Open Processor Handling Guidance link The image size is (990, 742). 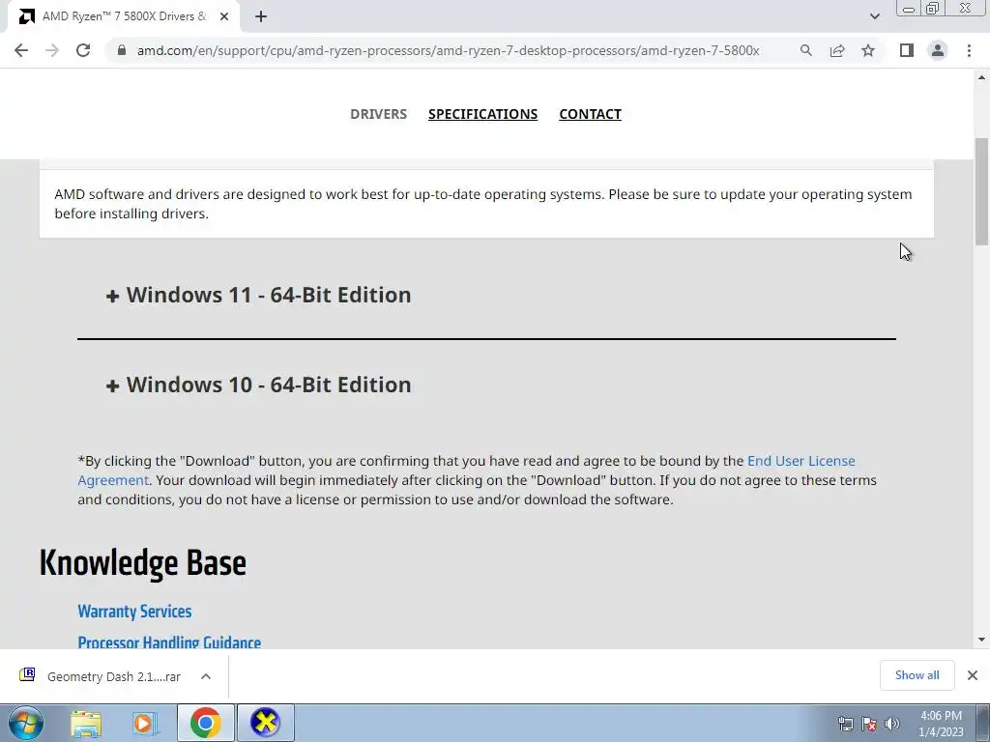tap(169, 642)
